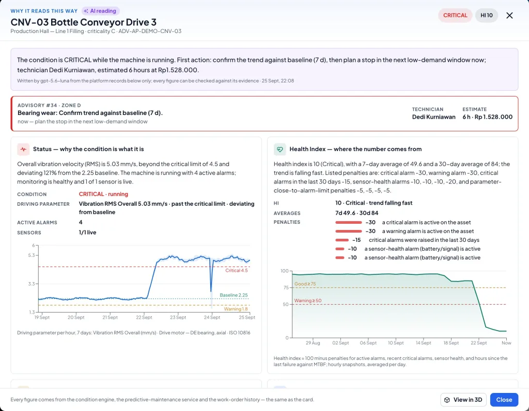Click the AI reading pill label
Image resolution: width=529 pixels, height=411 pixels.
pos(101,11)
